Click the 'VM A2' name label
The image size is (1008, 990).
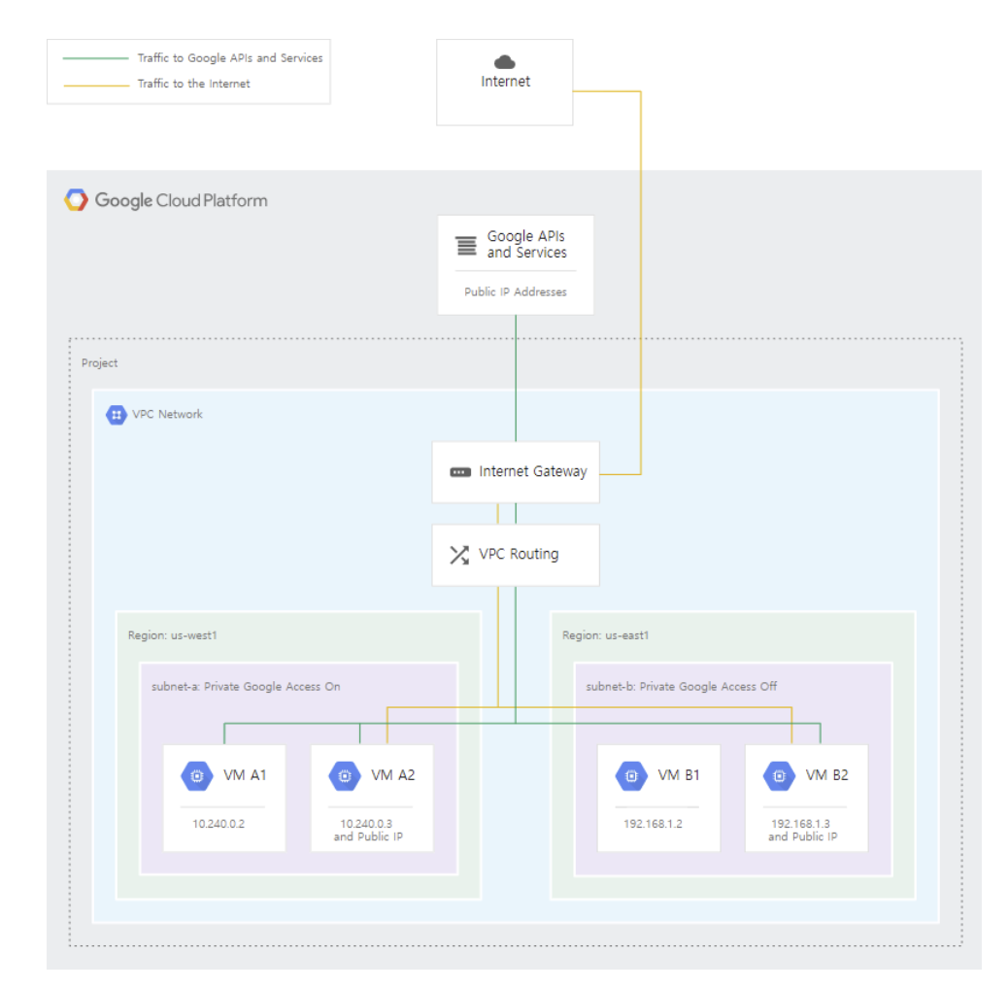coord(392,775)
